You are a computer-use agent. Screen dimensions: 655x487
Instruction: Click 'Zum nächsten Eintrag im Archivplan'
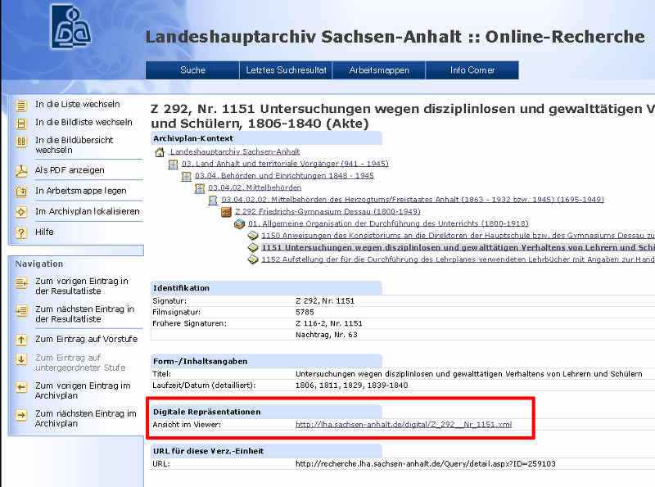pyautogui.click(x=86, y=418)
